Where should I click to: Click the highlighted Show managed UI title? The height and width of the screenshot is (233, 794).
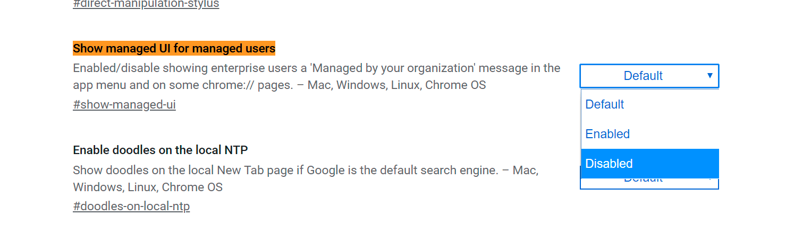(174, 49)
